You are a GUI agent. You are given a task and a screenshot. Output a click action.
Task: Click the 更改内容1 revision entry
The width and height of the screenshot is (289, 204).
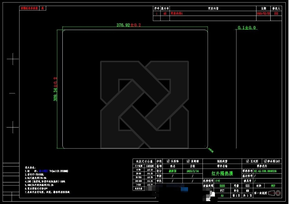coord(177,13)
